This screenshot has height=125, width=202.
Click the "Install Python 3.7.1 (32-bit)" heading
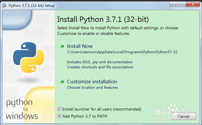tap(102, 20)
